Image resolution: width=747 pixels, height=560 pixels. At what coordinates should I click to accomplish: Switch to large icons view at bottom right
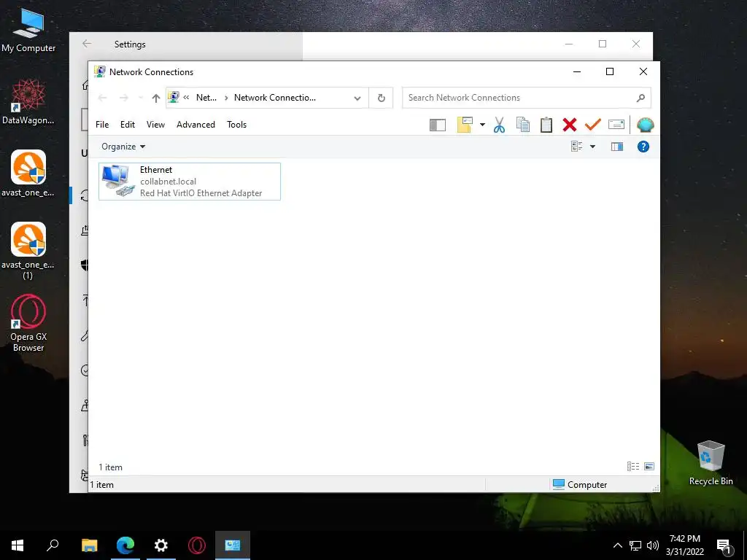(x=649, y=466)
